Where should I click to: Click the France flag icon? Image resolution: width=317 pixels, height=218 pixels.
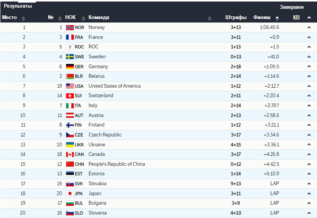click(70, 37)
